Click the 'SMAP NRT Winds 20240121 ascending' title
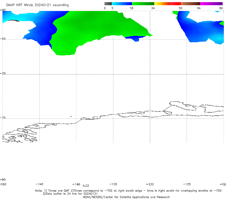Screen dimensions: 226x199 (x=37, y=5)
